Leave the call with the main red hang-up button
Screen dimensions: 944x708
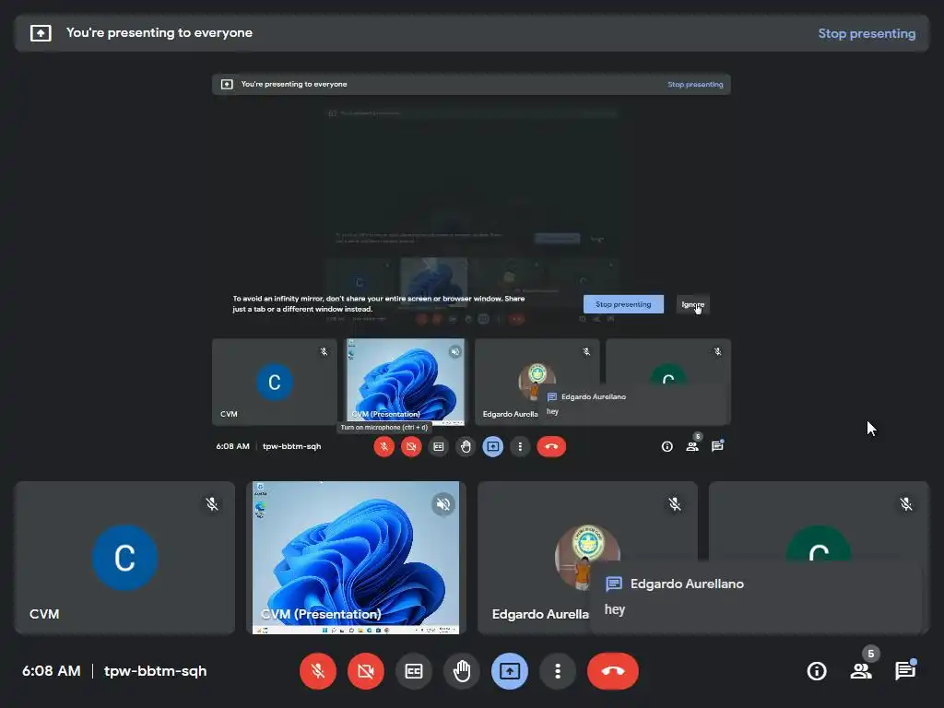pyautogui.click(x=613, y=671)
